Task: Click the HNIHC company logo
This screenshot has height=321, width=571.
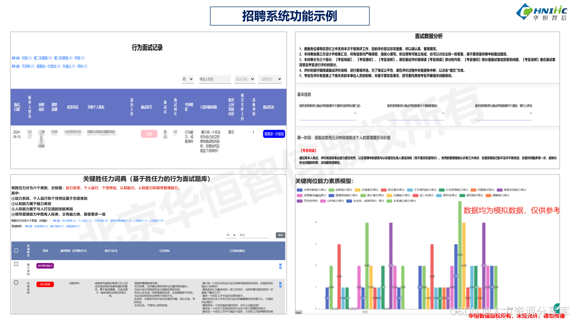Action: (542, 12)
